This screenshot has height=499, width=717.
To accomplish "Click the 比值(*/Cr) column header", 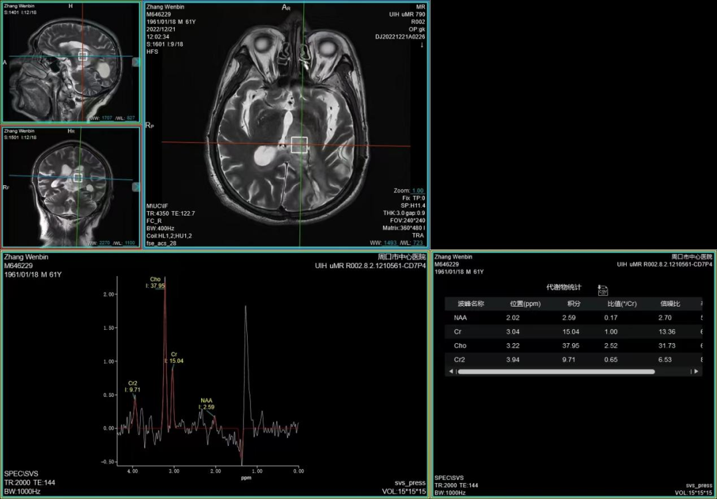I will [x=622, y=303].
